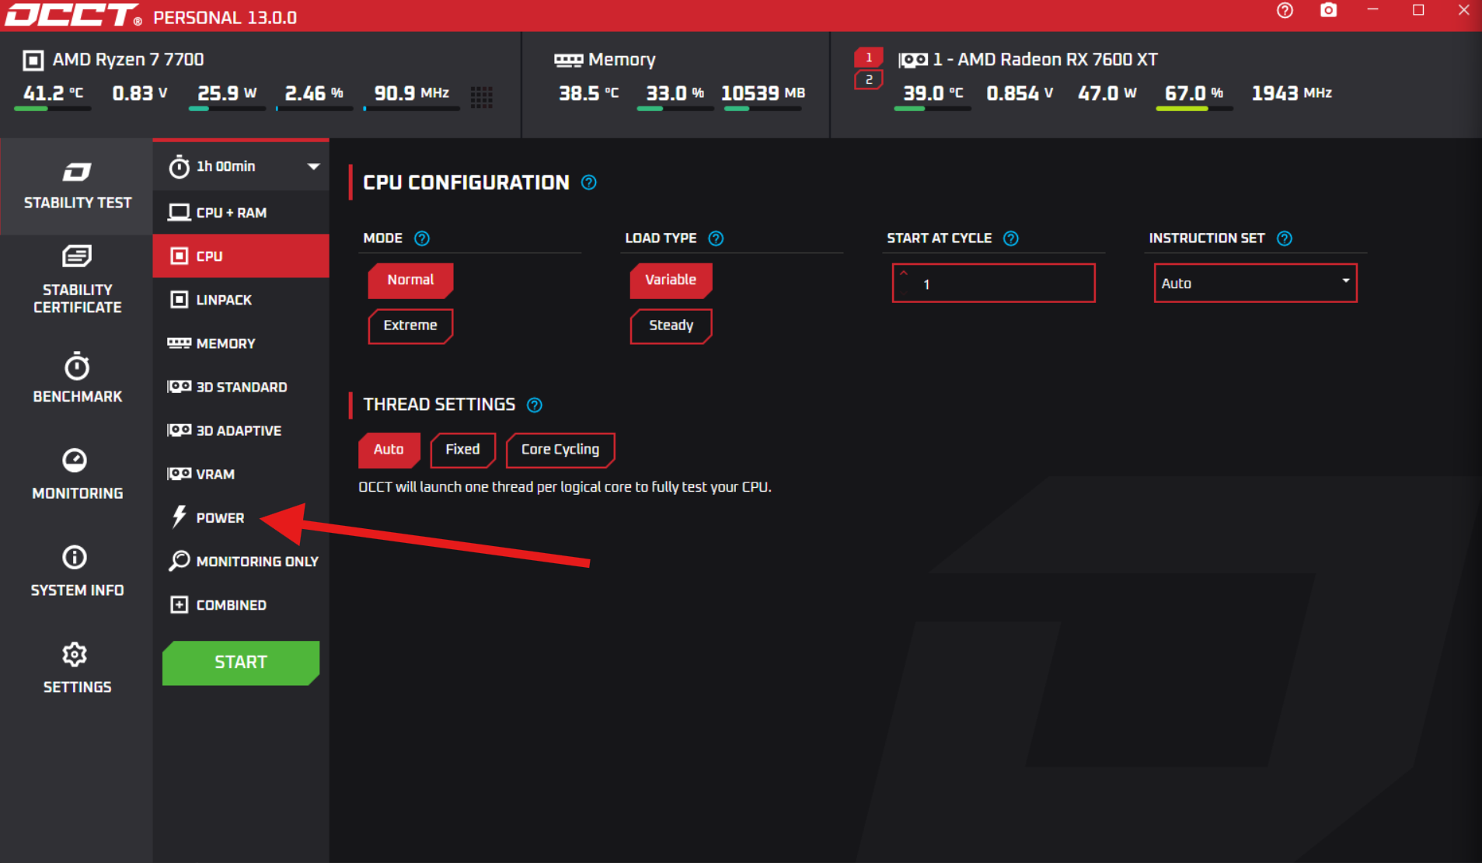The height and width of the screenshot is (863, 1482).
Task: Choose the Fixed thread setting
Action: point(462,450)
